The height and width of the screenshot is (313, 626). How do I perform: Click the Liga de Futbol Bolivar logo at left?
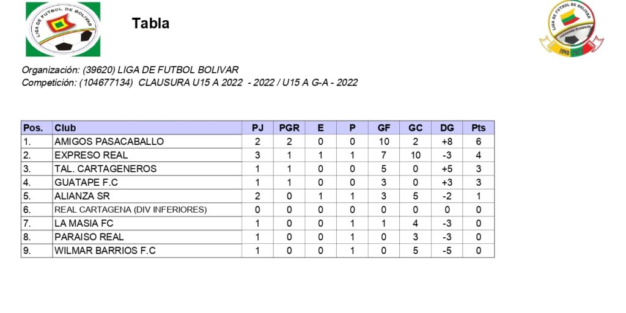pos(63,29)
